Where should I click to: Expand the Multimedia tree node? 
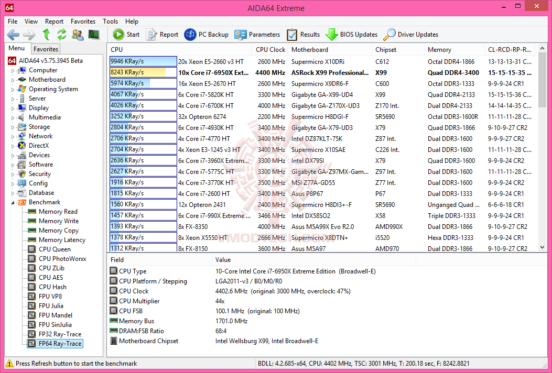click(13, 117)
